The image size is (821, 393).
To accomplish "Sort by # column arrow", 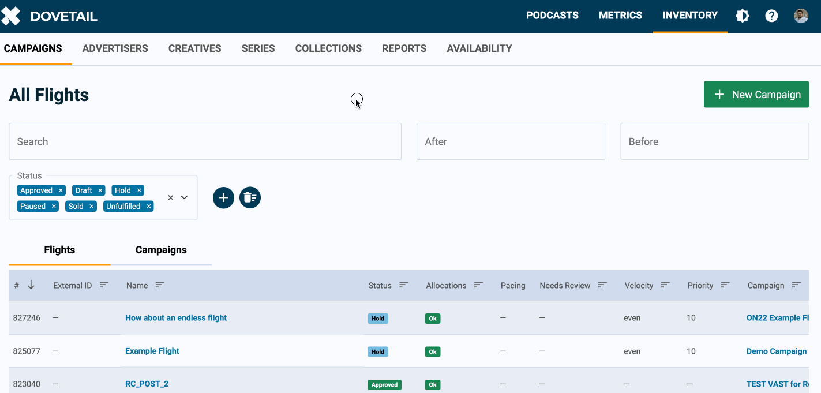I will [x=31, y=285].
